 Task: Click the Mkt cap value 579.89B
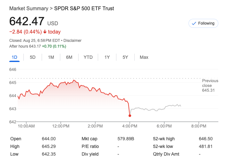click(126, 139)
